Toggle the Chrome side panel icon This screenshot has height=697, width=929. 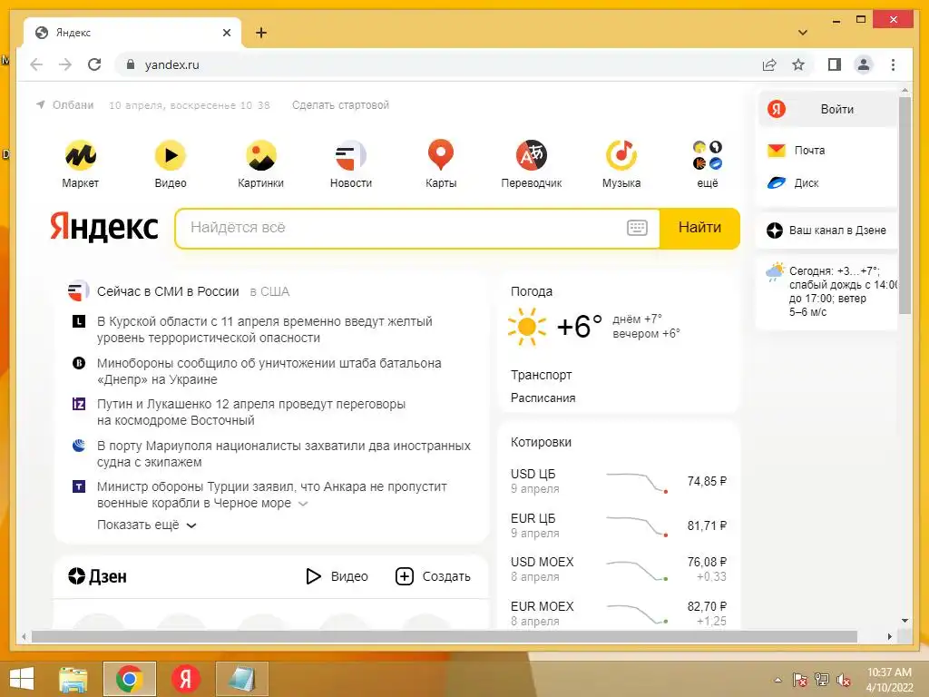835,64
